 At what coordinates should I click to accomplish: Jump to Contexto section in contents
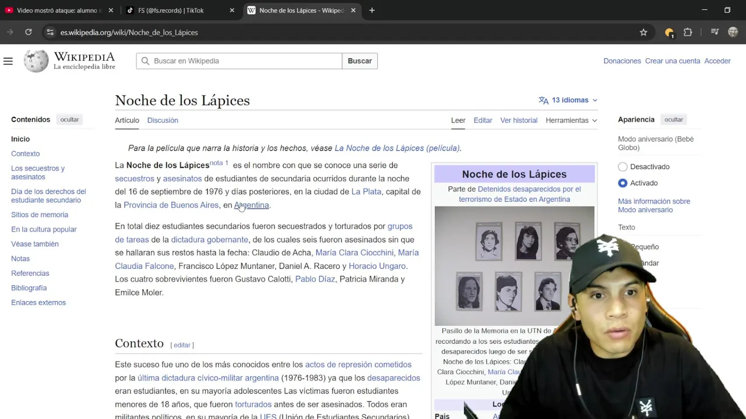pyautogui.click(x=25, y=154)
